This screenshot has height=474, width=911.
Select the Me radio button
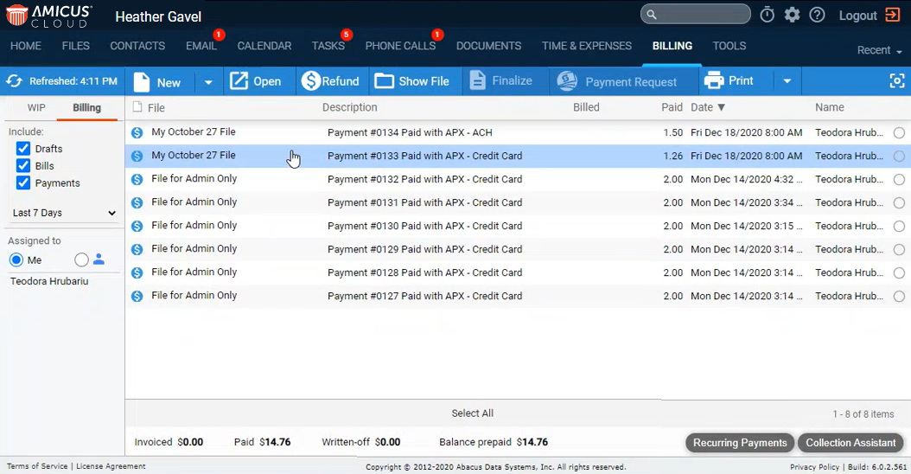pyautogui.click(x=16, y=260)
